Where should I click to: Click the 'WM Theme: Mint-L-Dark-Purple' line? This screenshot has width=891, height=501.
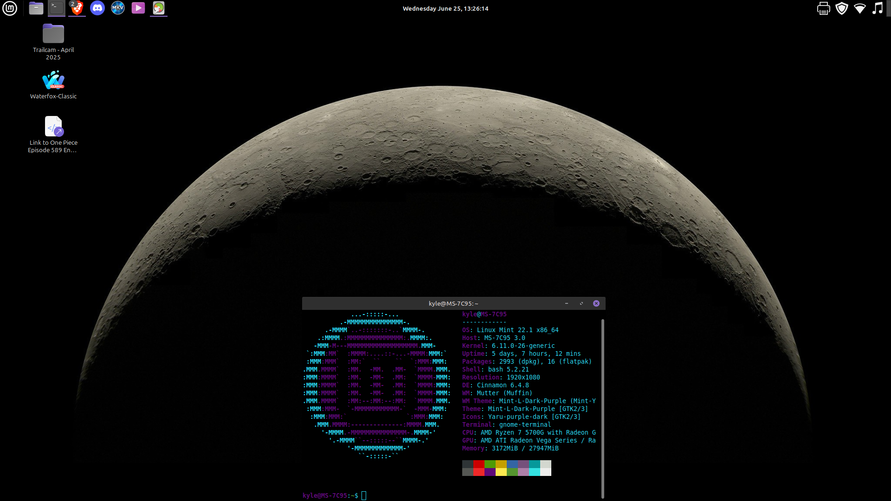(x=529, y=401)
